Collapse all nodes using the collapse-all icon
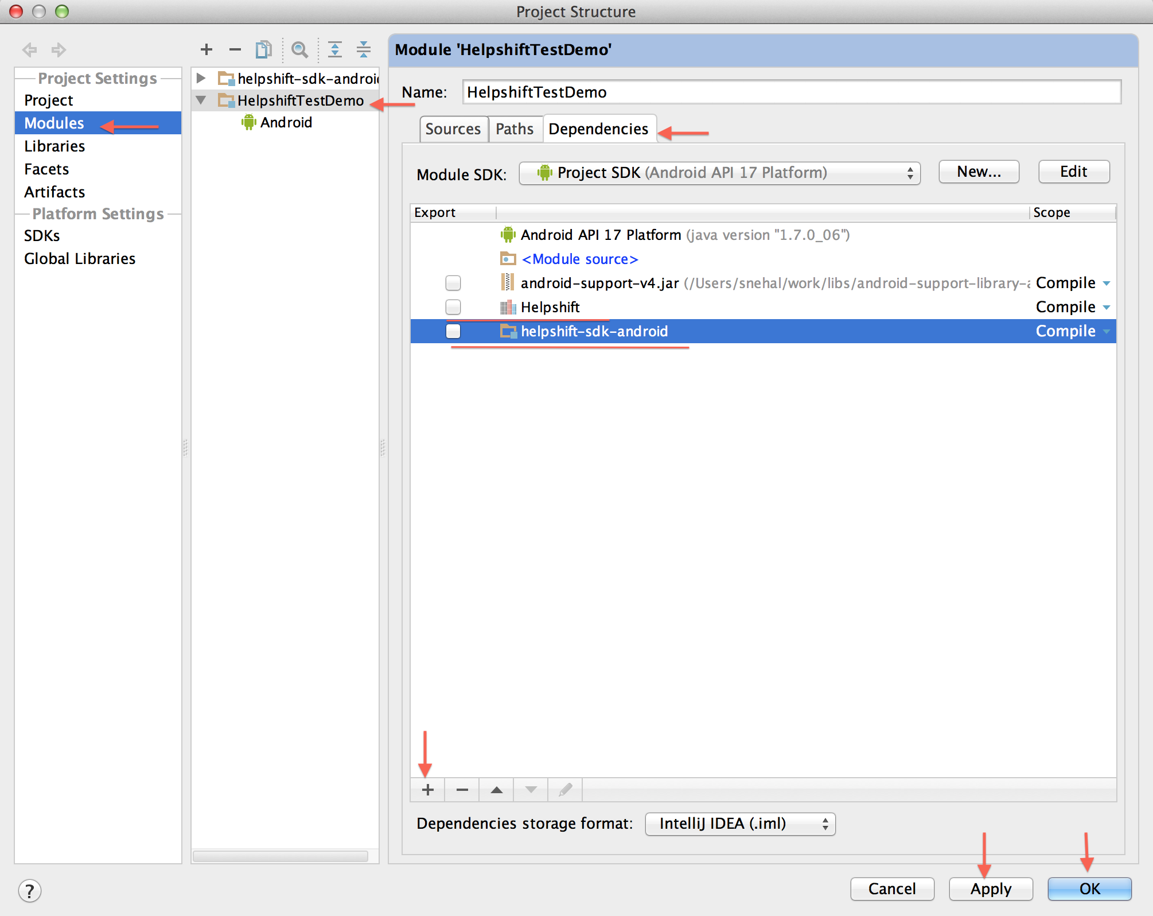 coord(363,49)
